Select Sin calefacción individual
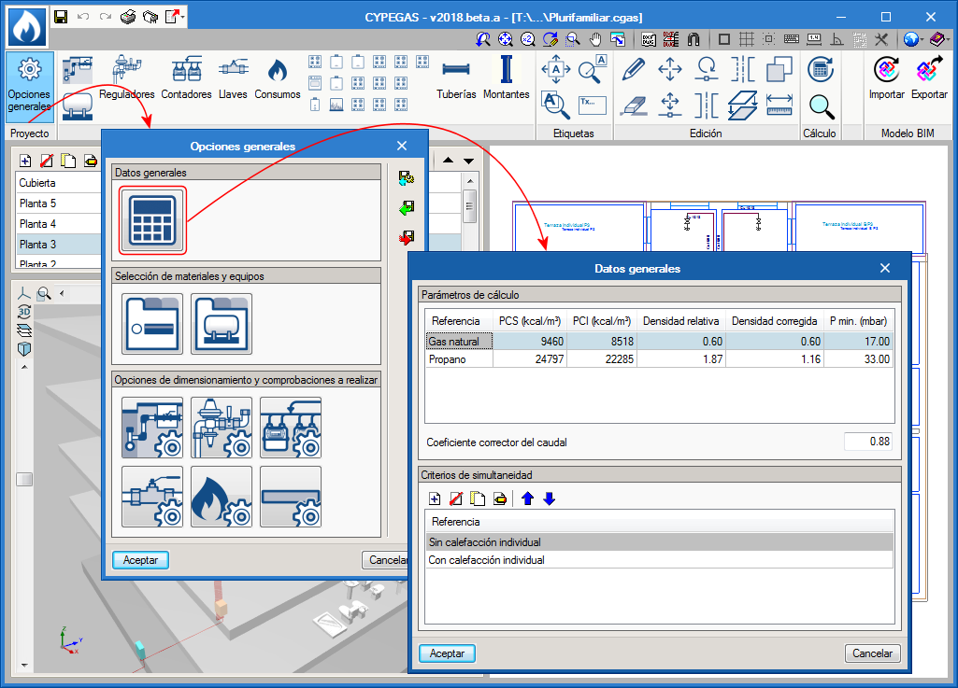 [659, 542]
